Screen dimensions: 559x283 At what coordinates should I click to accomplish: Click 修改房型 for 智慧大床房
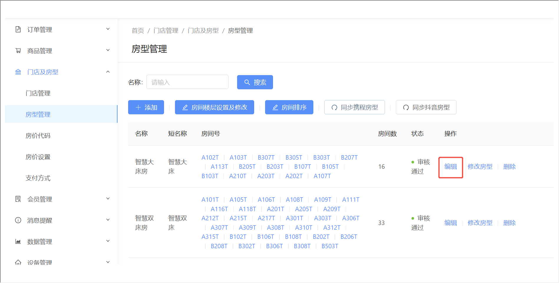click(x=480, y=166)
